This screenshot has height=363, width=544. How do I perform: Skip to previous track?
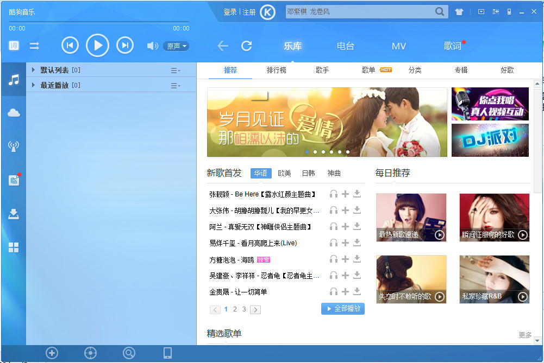pyautogui.click(x=70, y=46)
